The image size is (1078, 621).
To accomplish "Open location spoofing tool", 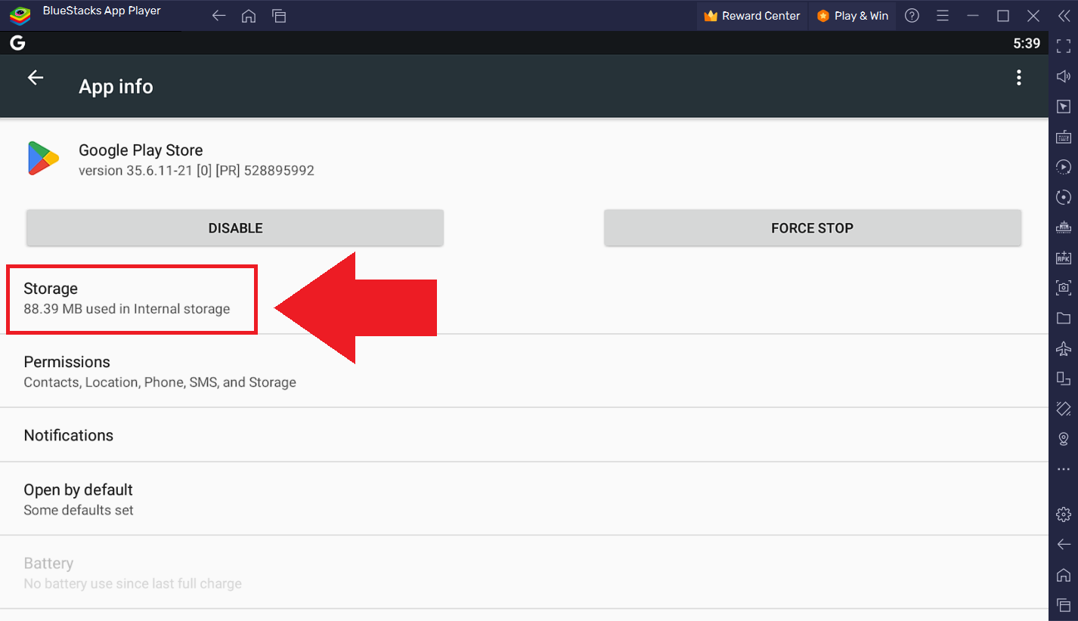I will coord(1063,438).
